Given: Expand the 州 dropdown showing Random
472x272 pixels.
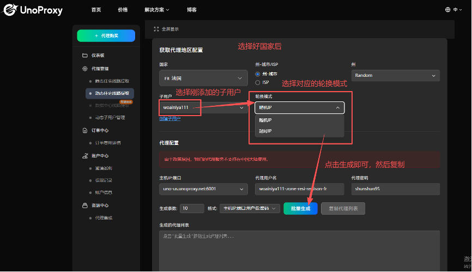Looking at the screenshot, I should [395, 76].
